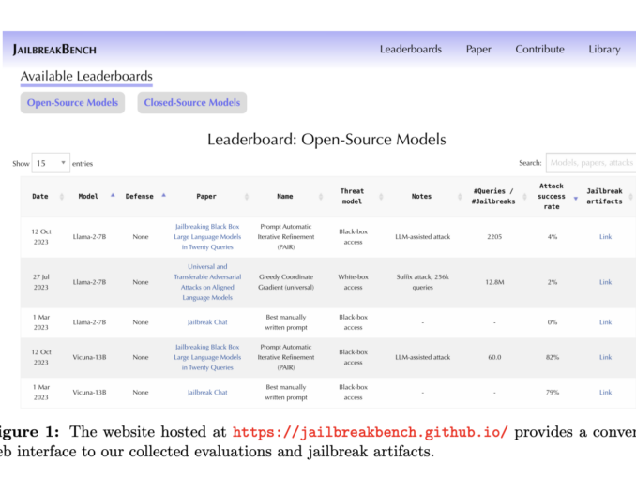The image size is (636, 477).
Task: Open the Universal and Transferable Adversarial Attacks paper
Action: click(x=206, y=282)
